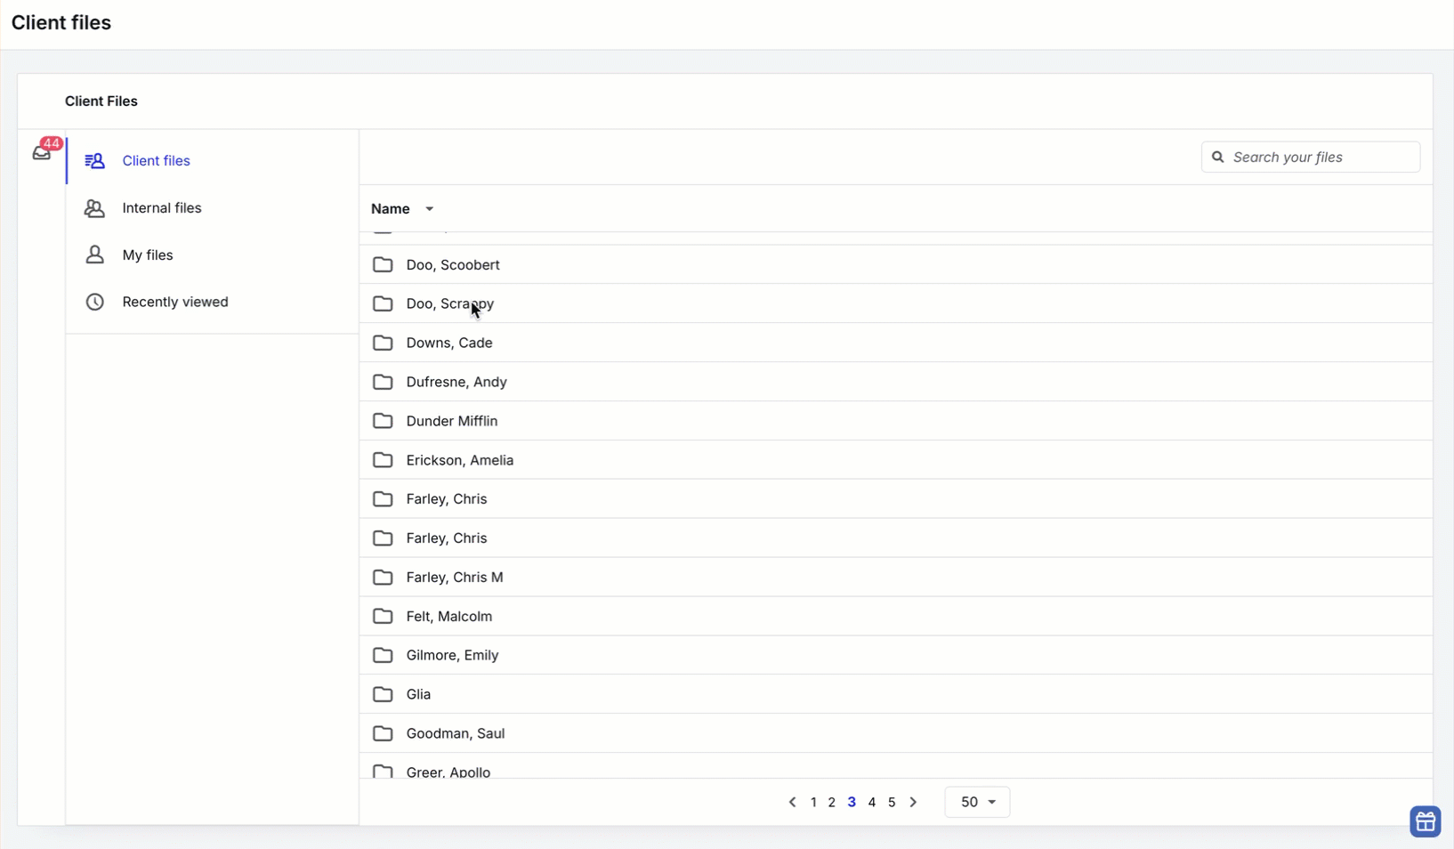Go to page 1 in pagination

[813, 802]
